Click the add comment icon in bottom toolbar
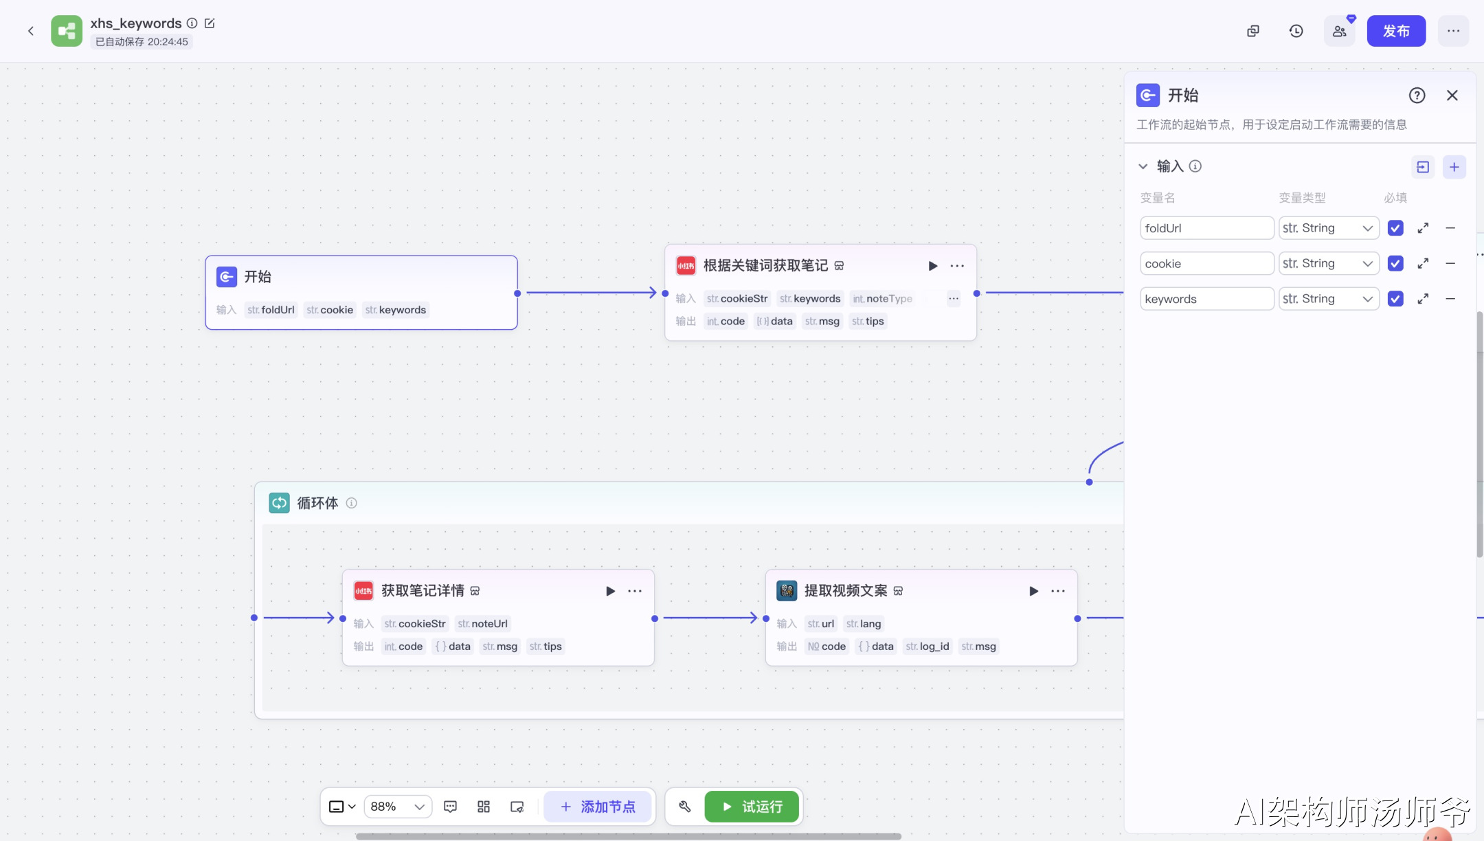The height and width of the screenshot is (841, 1484). click(x=451, y=807)
